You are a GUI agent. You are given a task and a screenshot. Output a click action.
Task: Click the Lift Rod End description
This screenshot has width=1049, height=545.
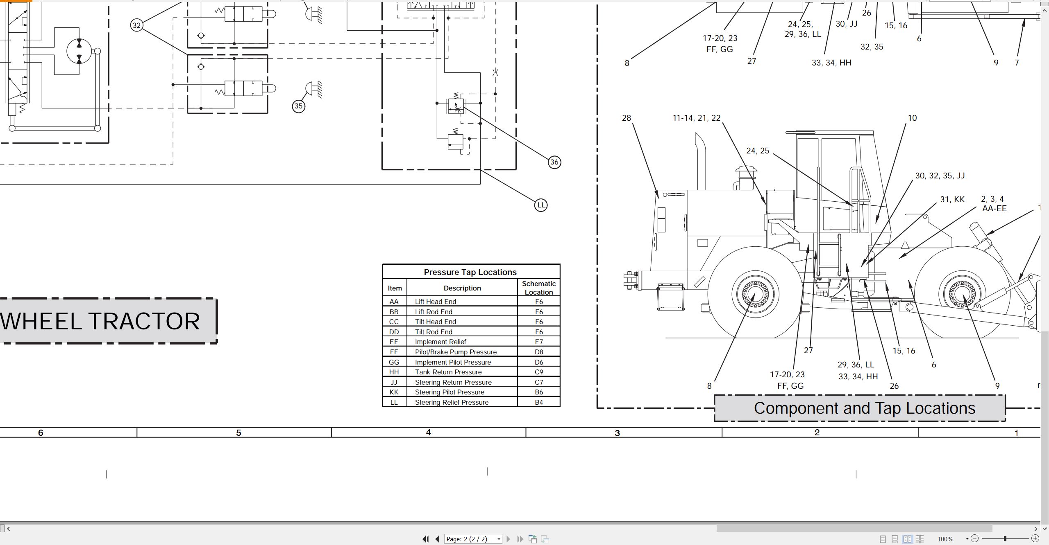tap(434, 312)
